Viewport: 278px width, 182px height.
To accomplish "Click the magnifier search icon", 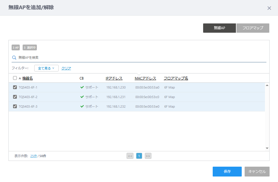I will (14, 58).
